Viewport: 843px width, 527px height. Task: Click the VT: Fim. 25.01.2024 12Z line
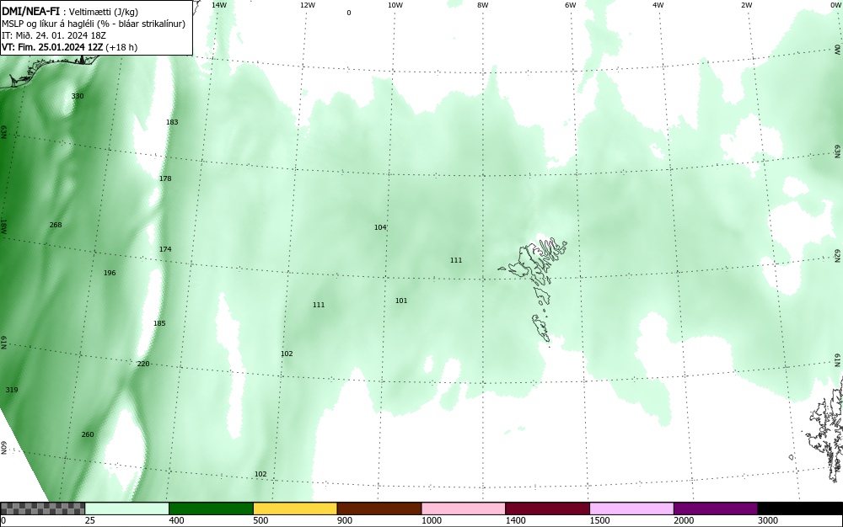(69, 47)
